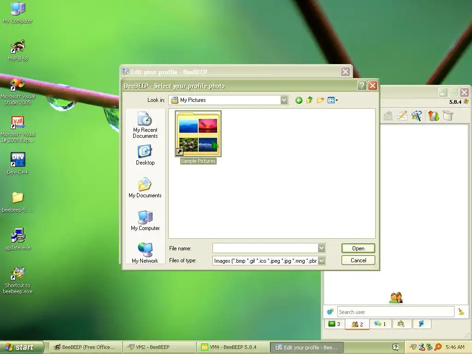Image resolution: width=472 pixels, height=354 pixels.
Task: Click the help question mark button
Action: coord(362,86)
